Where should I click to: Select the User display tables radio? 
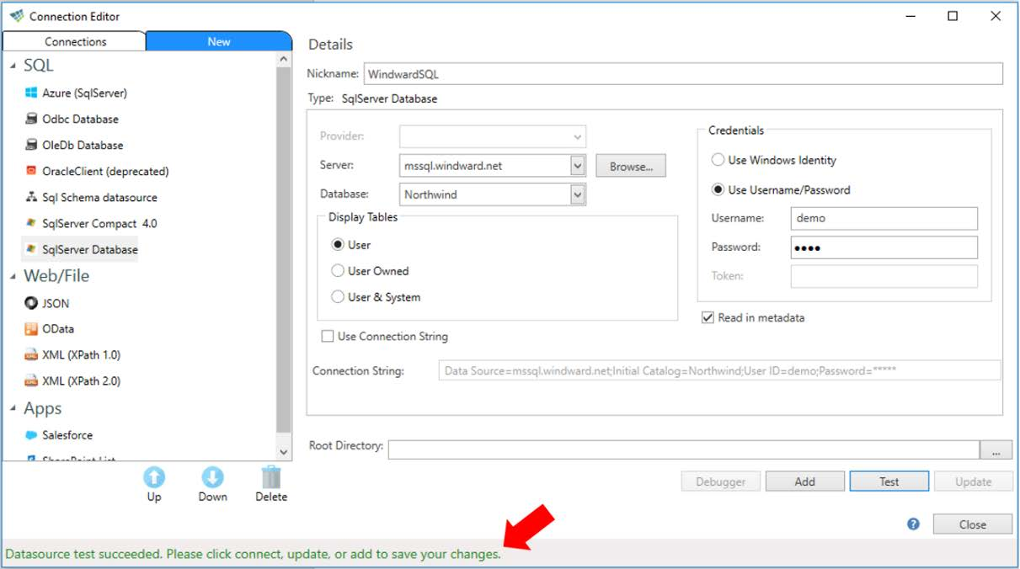click(338, 245)
